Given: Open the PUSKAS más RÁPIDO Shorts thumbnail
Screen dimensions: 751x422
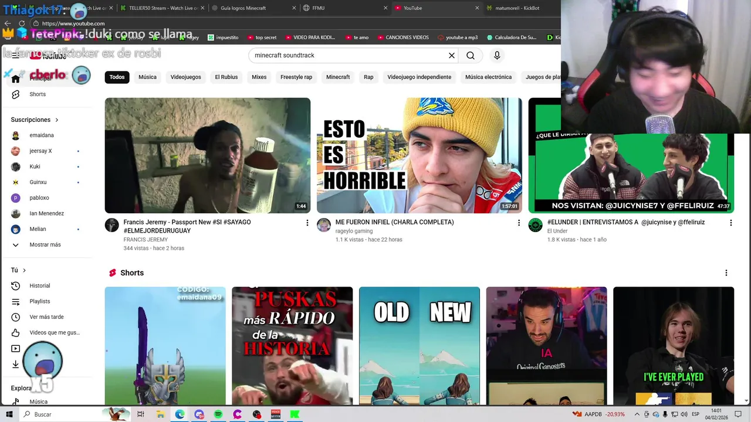Looking at the screenshot, I should click(292, 346).
